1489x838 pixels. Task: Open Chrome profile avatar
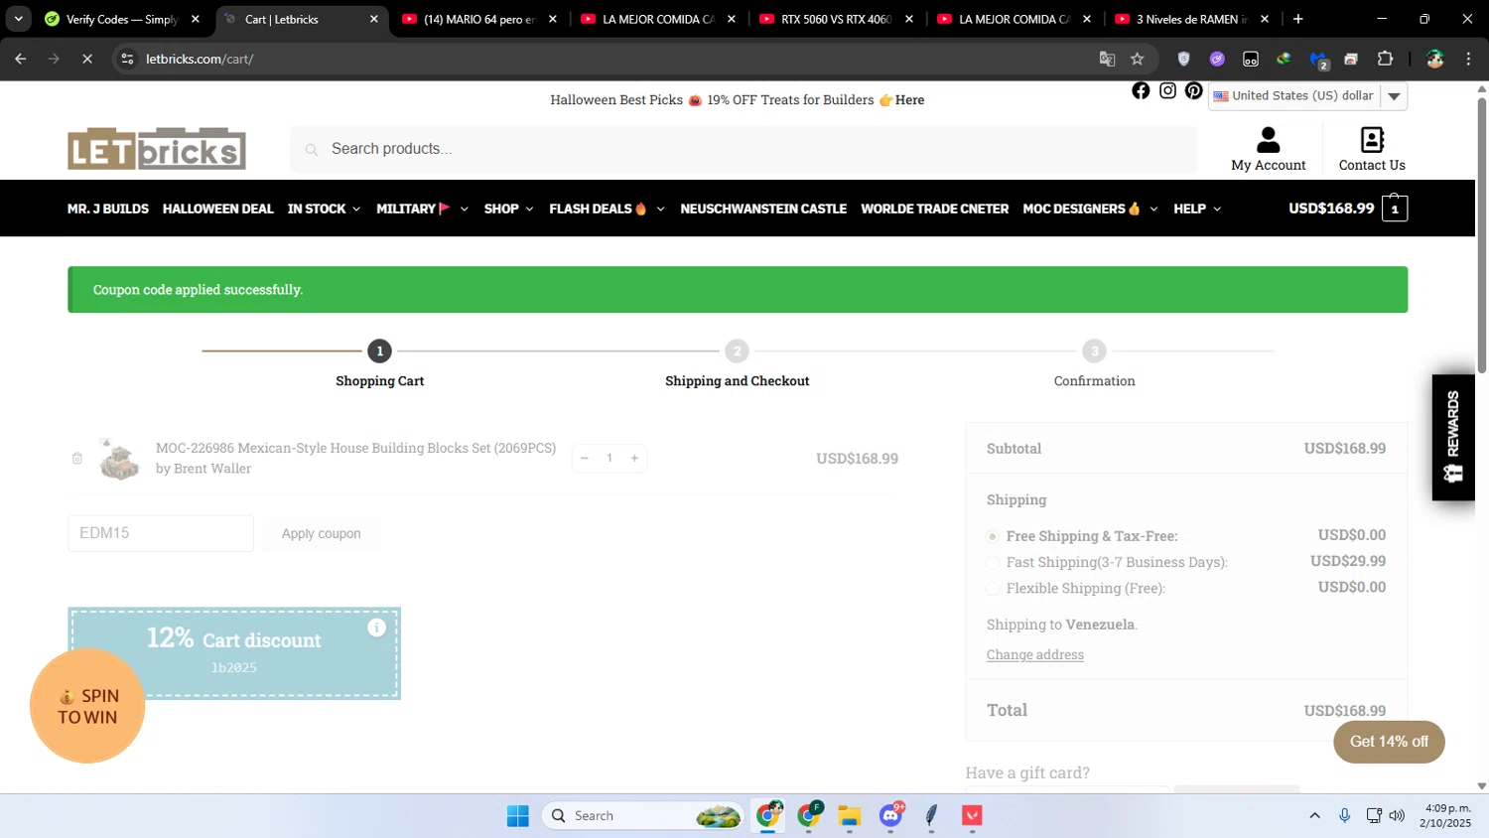click(x=1435, y=59)
